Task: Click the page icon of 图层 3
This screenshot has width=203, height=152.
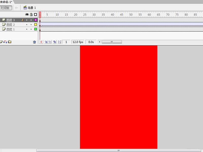Action: [x=4, y=20]
